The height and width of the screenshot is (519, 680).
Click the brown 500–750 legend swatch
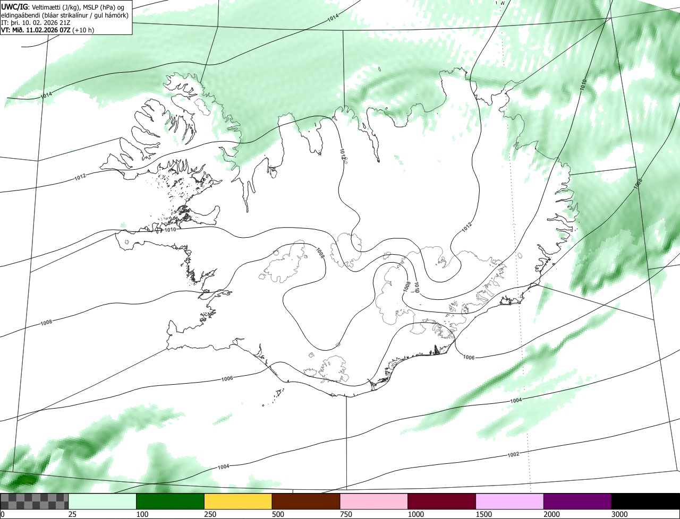pos(306,501)
